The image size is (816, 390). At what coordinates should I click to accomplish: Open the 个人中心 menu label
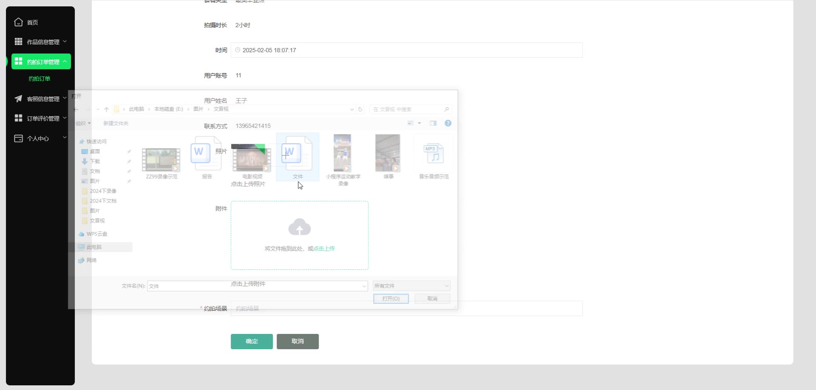pyautogui.click(x=38, y=138)
